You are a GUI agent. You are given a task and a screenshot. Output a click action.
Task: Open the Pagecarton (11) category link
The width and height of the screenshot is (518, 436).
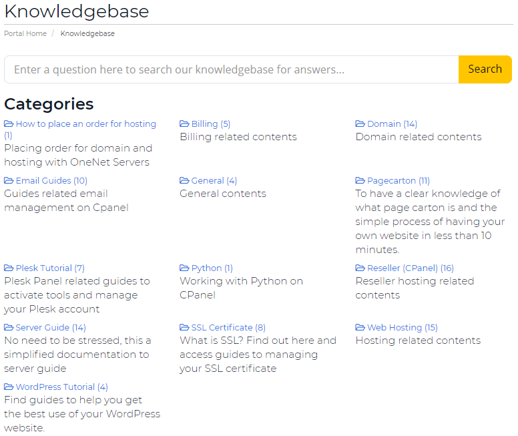click(x=393, y=180)
